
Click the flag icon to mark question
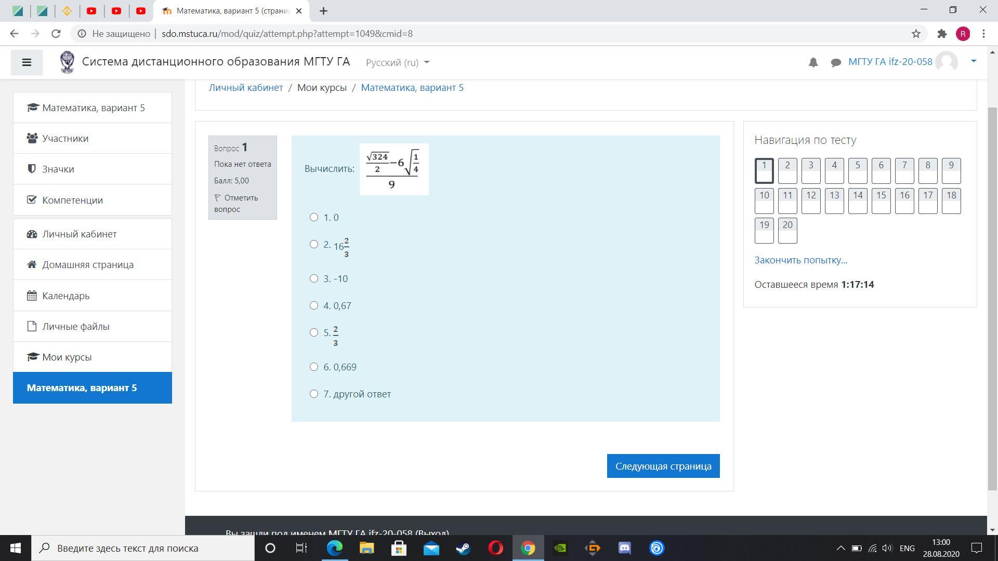point(218,198)
